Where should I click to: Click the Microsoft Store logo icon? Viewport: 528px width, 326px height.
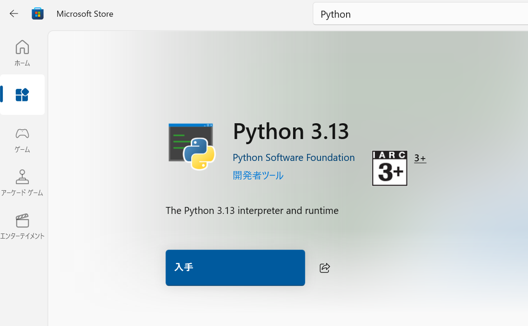pyautogui.click(x=37, y=13)
